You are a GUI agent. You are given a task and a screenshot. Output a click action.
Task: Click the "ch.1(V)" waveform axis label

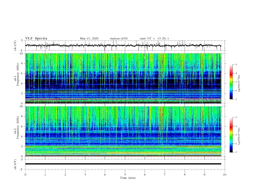[x=15, y=45]
